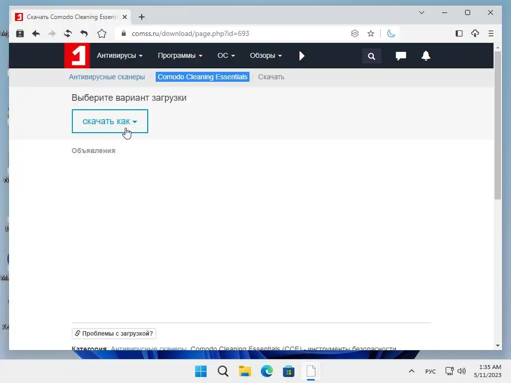
Task: Click the active browser taskbar icon
Action: click(310, 371)
